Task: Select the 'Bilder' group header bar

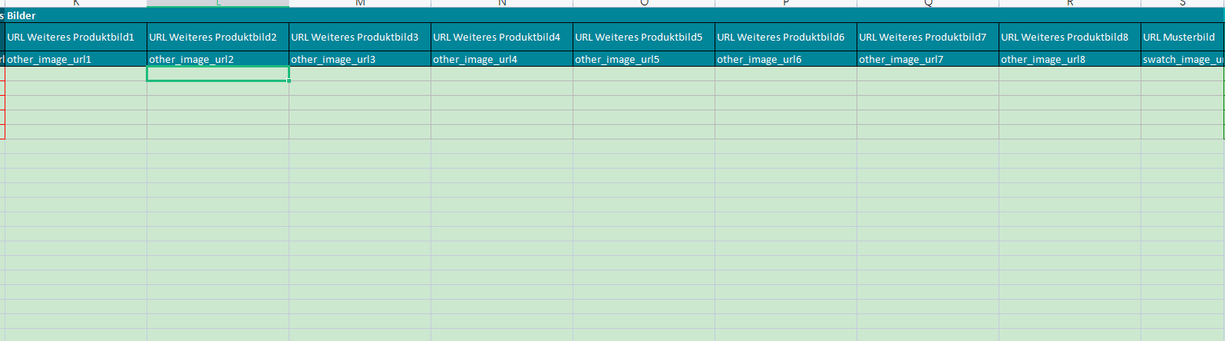Action: 612,15
